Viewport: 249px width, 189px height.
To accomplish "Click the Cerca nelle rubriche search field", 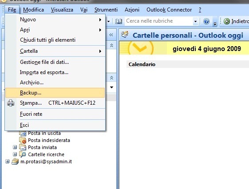I will [159, 21].
